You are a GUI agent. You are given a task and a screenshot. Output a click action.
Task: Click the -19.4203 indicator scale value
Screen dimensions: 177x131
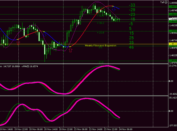[x=173, y=94]
